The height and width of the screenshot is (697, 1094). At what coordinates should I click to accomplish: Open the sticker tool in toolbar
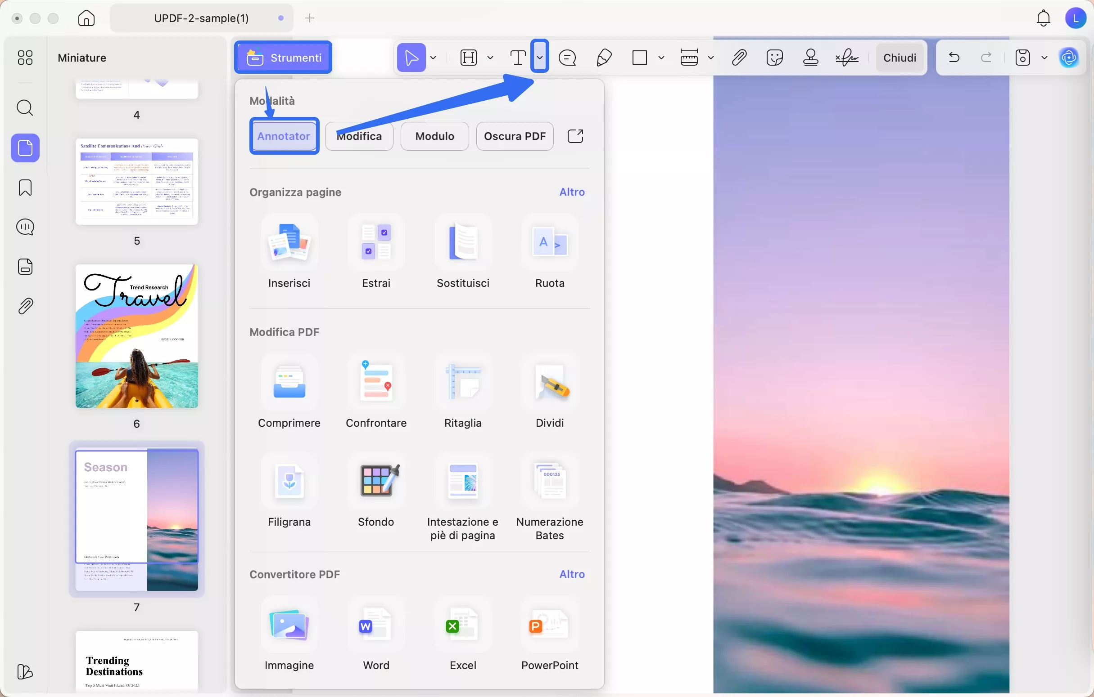click(x=775, y=58)
